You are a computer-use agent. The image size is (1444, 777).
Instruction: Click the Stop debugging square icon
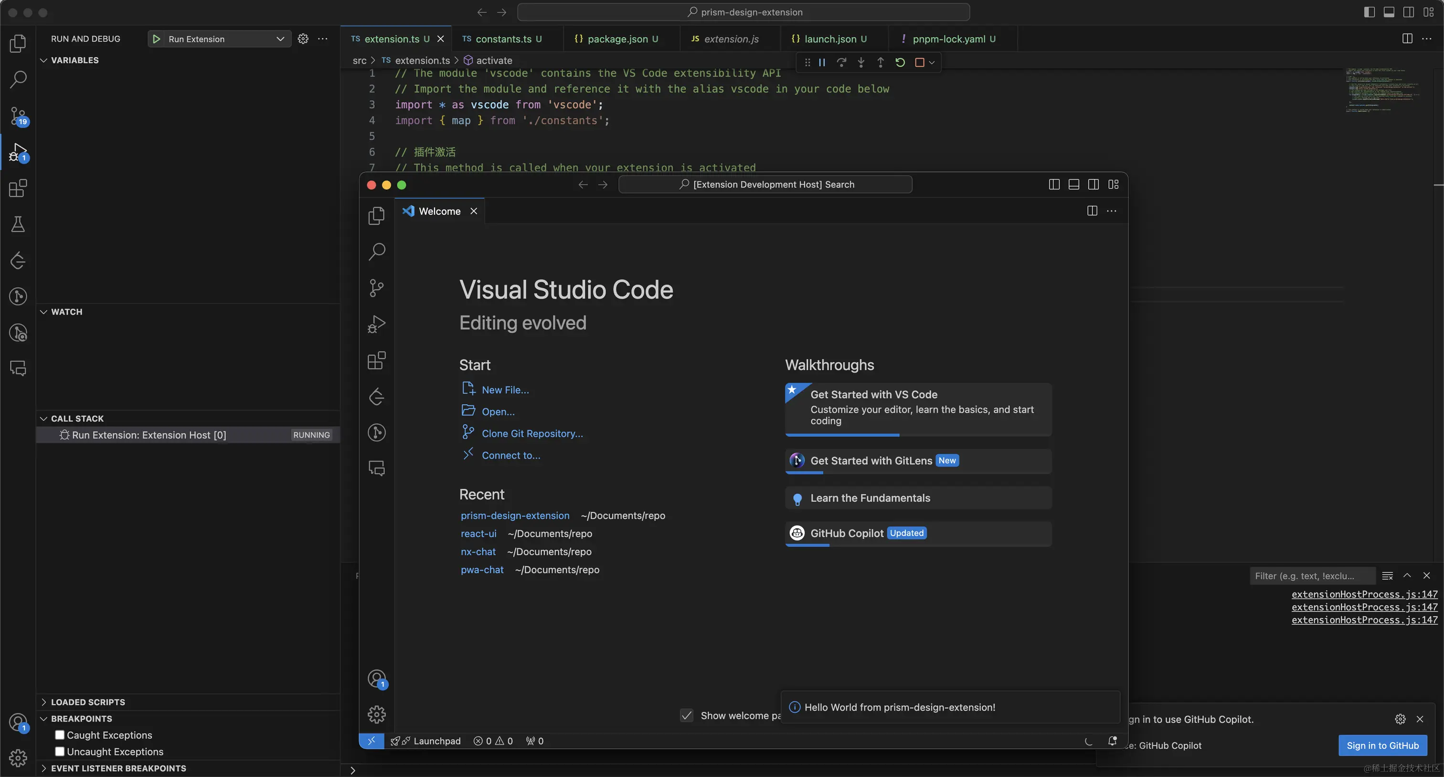coord(919,63)
